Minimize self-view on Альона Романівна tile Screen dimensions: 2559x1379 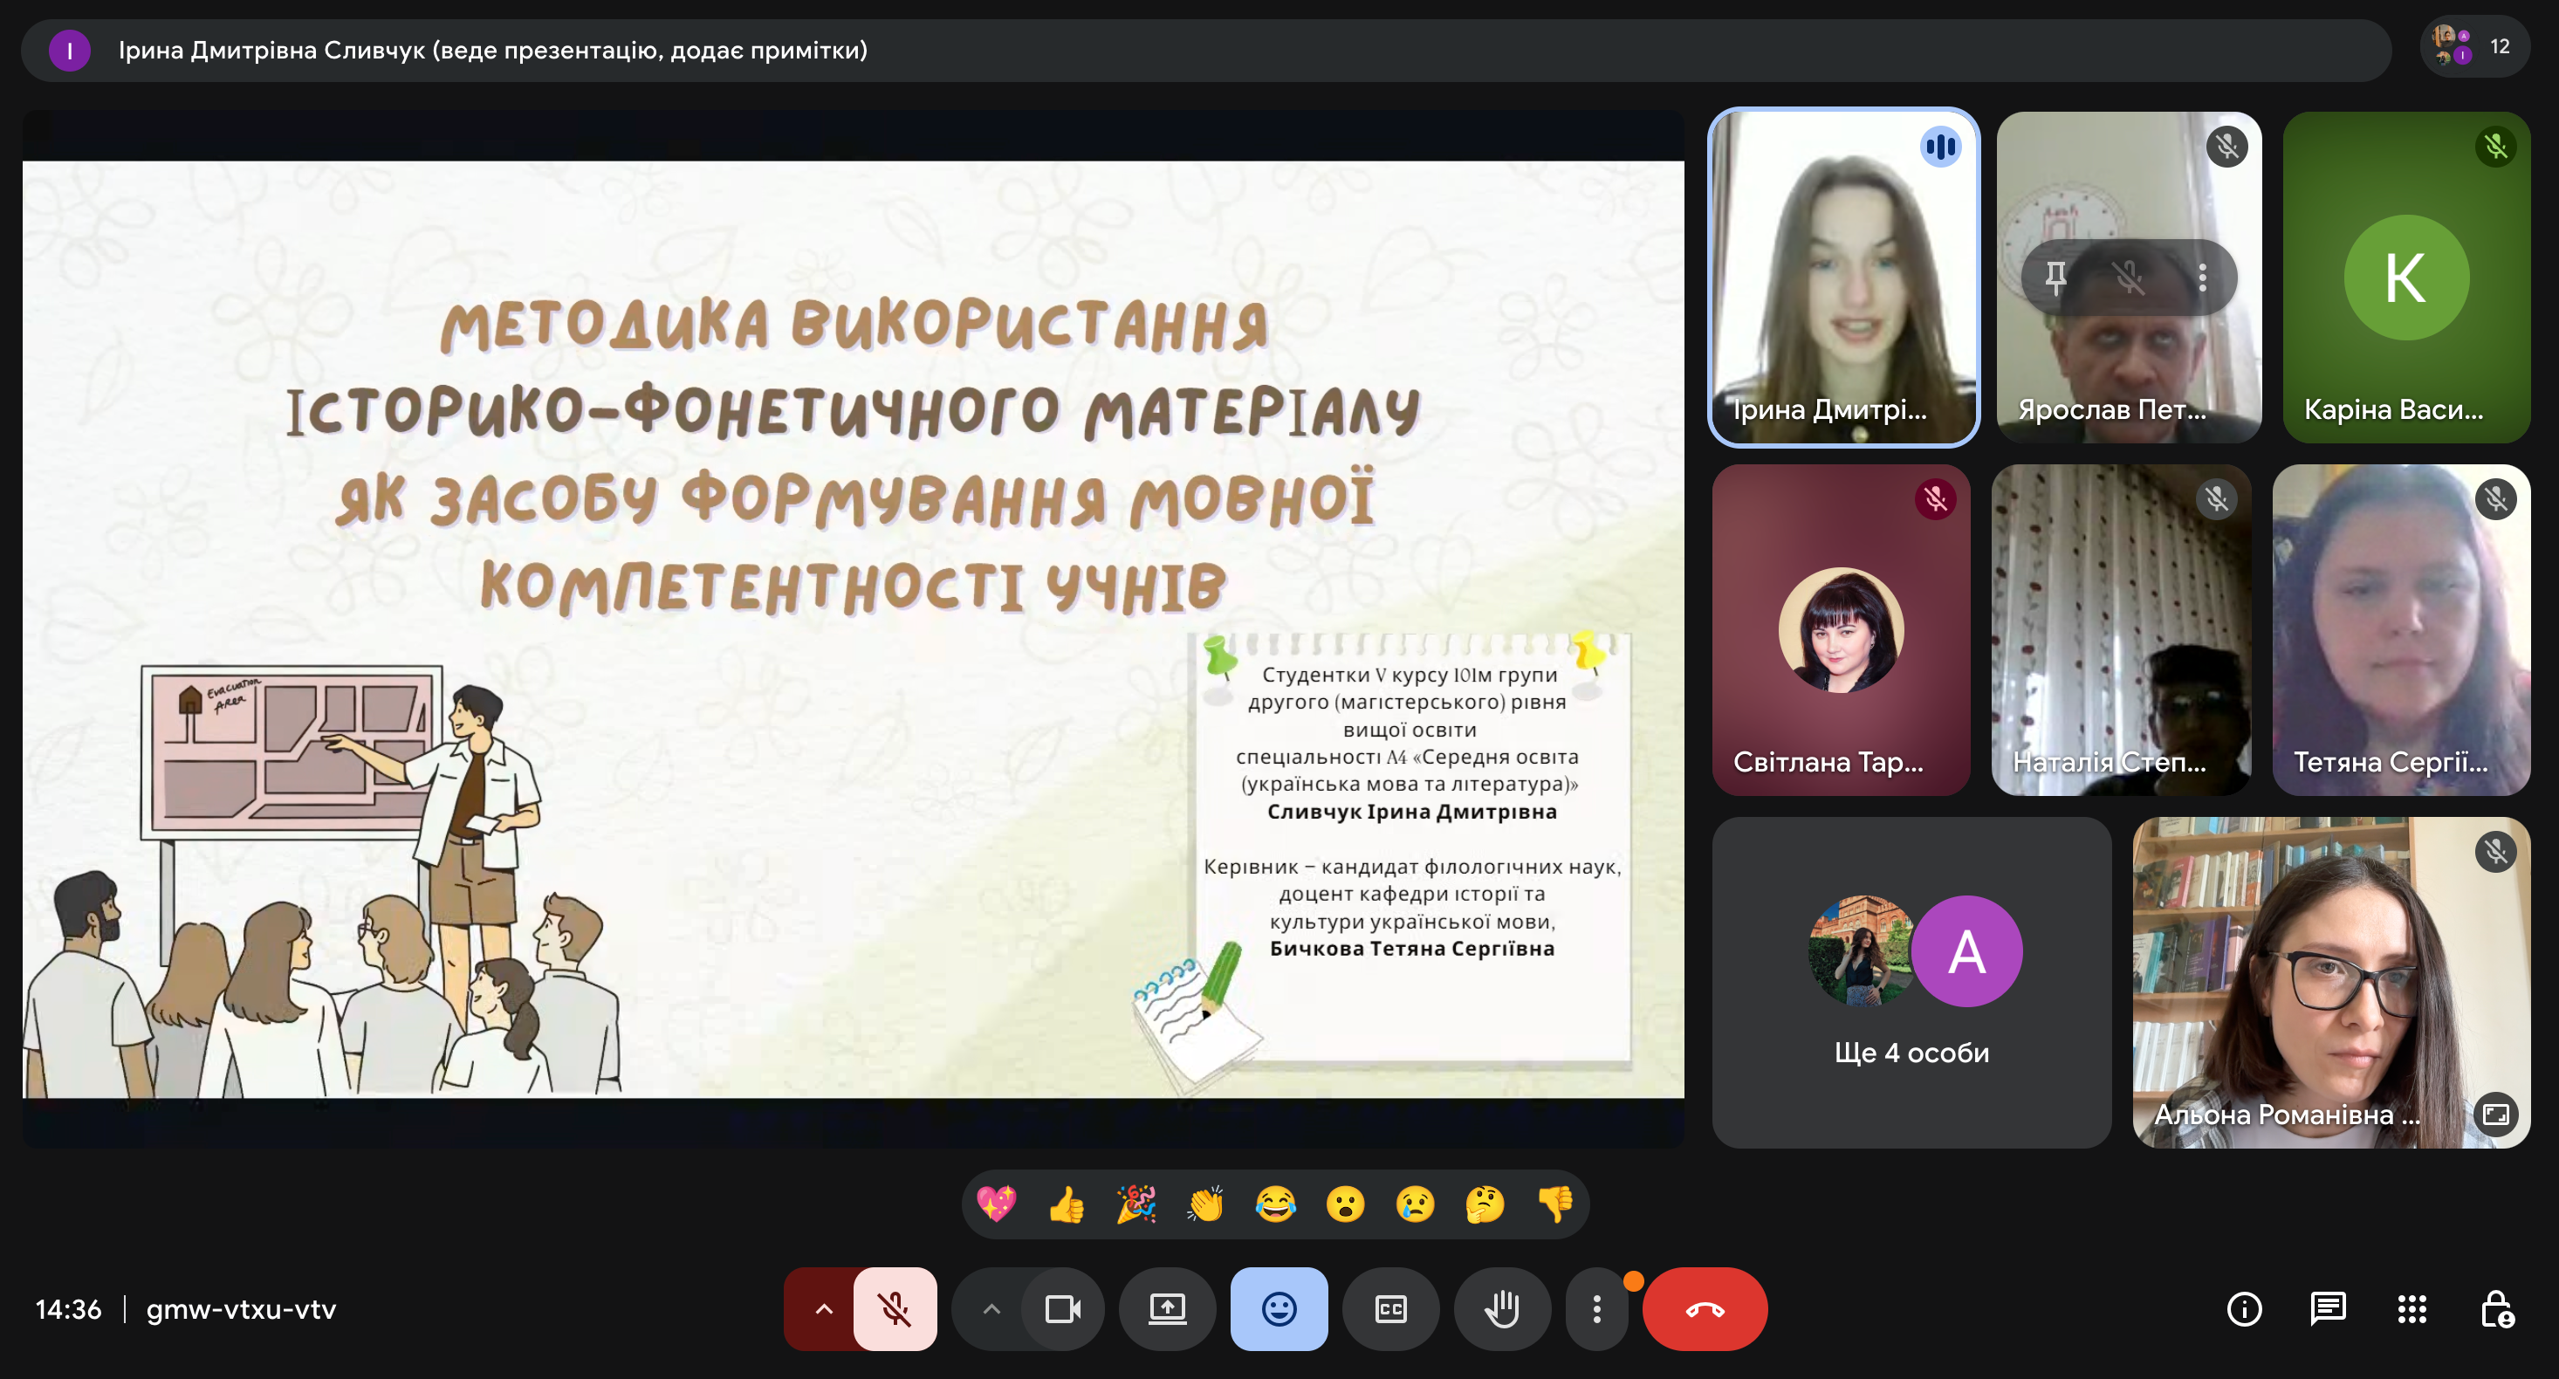pos(2494,1114)
